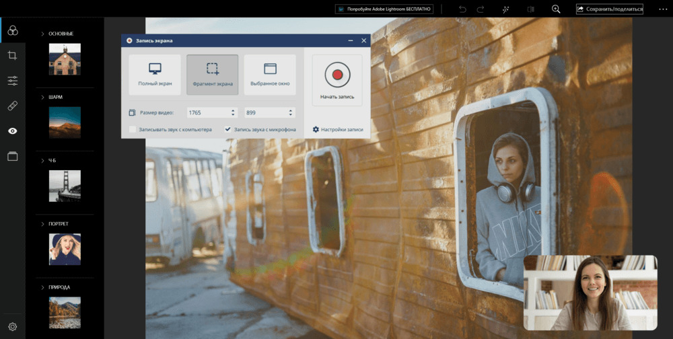The image size is (673, 339).
Task: Click Сохранить/поделиться button
Action: 610,9
